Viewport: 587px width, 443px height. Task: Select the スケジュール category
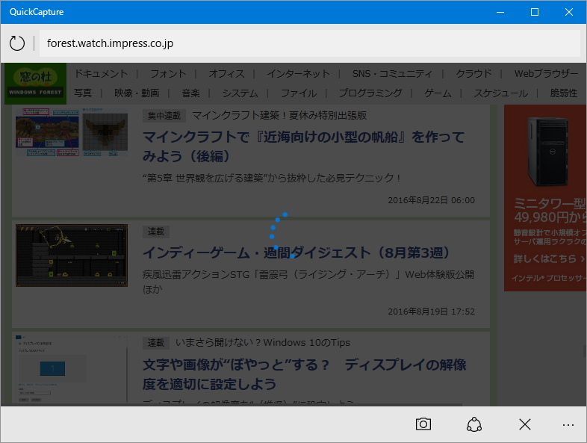tap(500, 93)
